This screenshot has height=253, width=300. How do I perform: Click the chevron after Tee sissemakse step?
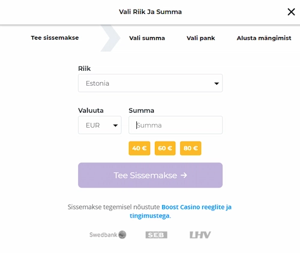pyautogui.click(x=110, y=38)
